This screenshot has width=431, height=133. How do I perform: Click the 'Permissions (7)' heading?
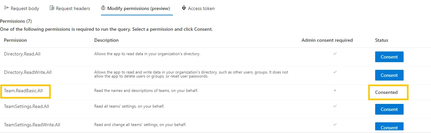point(16,21)
